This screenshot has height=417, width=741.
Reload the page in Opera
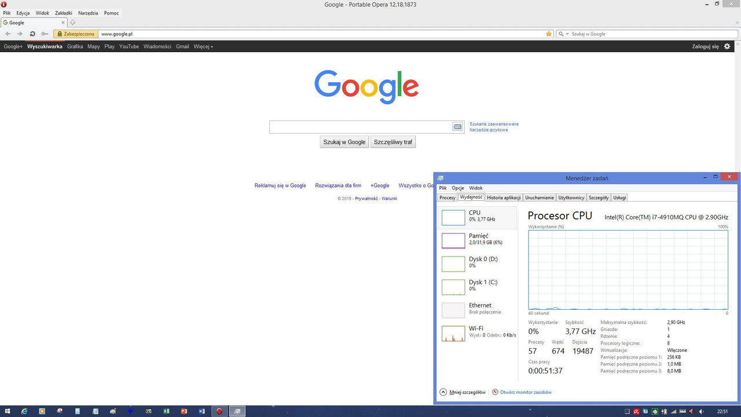tap(32, 34)
